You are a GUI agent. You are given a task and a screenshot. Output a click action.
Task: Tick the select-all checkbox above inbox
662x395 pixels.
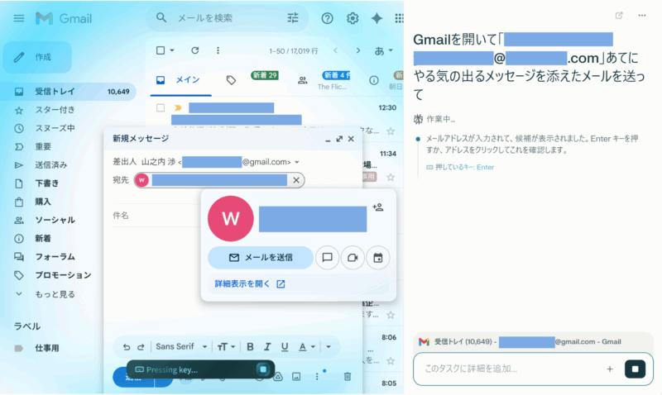point(161,50)
